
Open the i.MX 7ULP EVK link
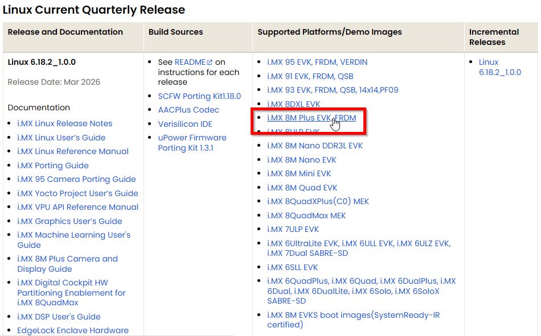(x=293, y=230)
